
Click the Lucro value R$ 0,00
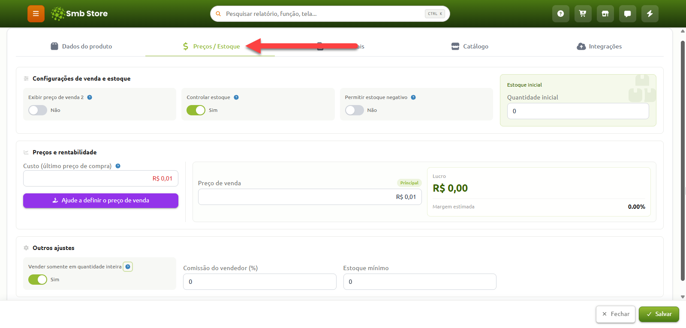450,188
